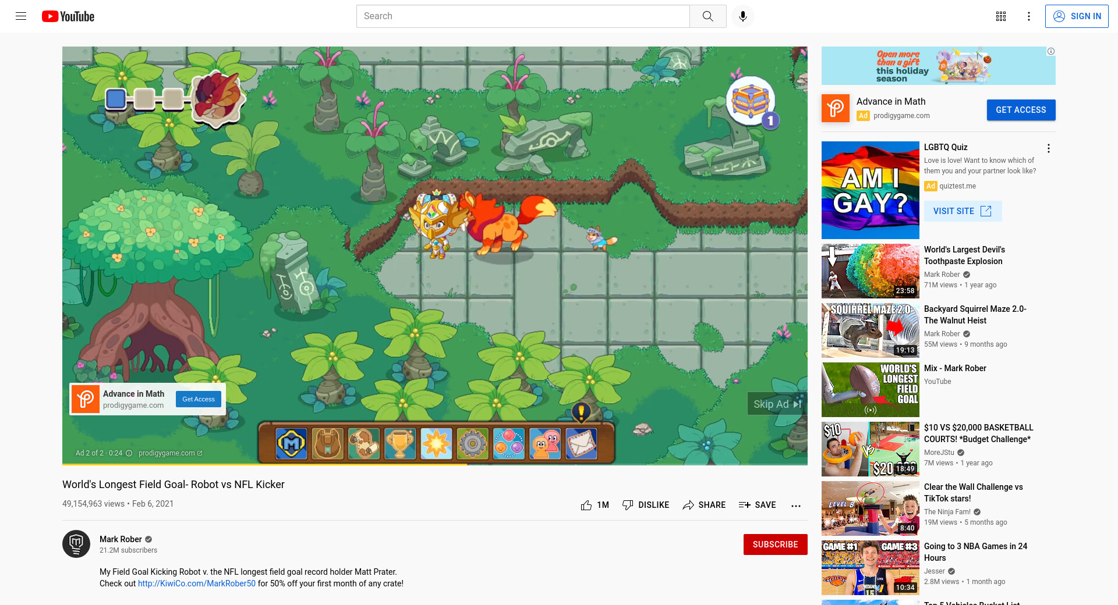SAVE the video to a playlist

757,505
